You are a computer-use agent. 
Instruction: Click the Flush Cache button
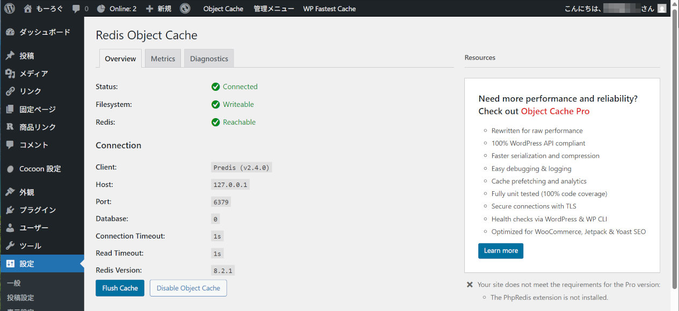pyautogui.click(x=120, y=288)
